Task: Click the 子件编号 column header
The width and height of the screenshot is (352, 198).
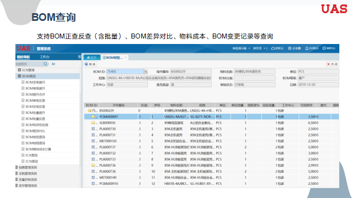Action: [x=118, y=105]
